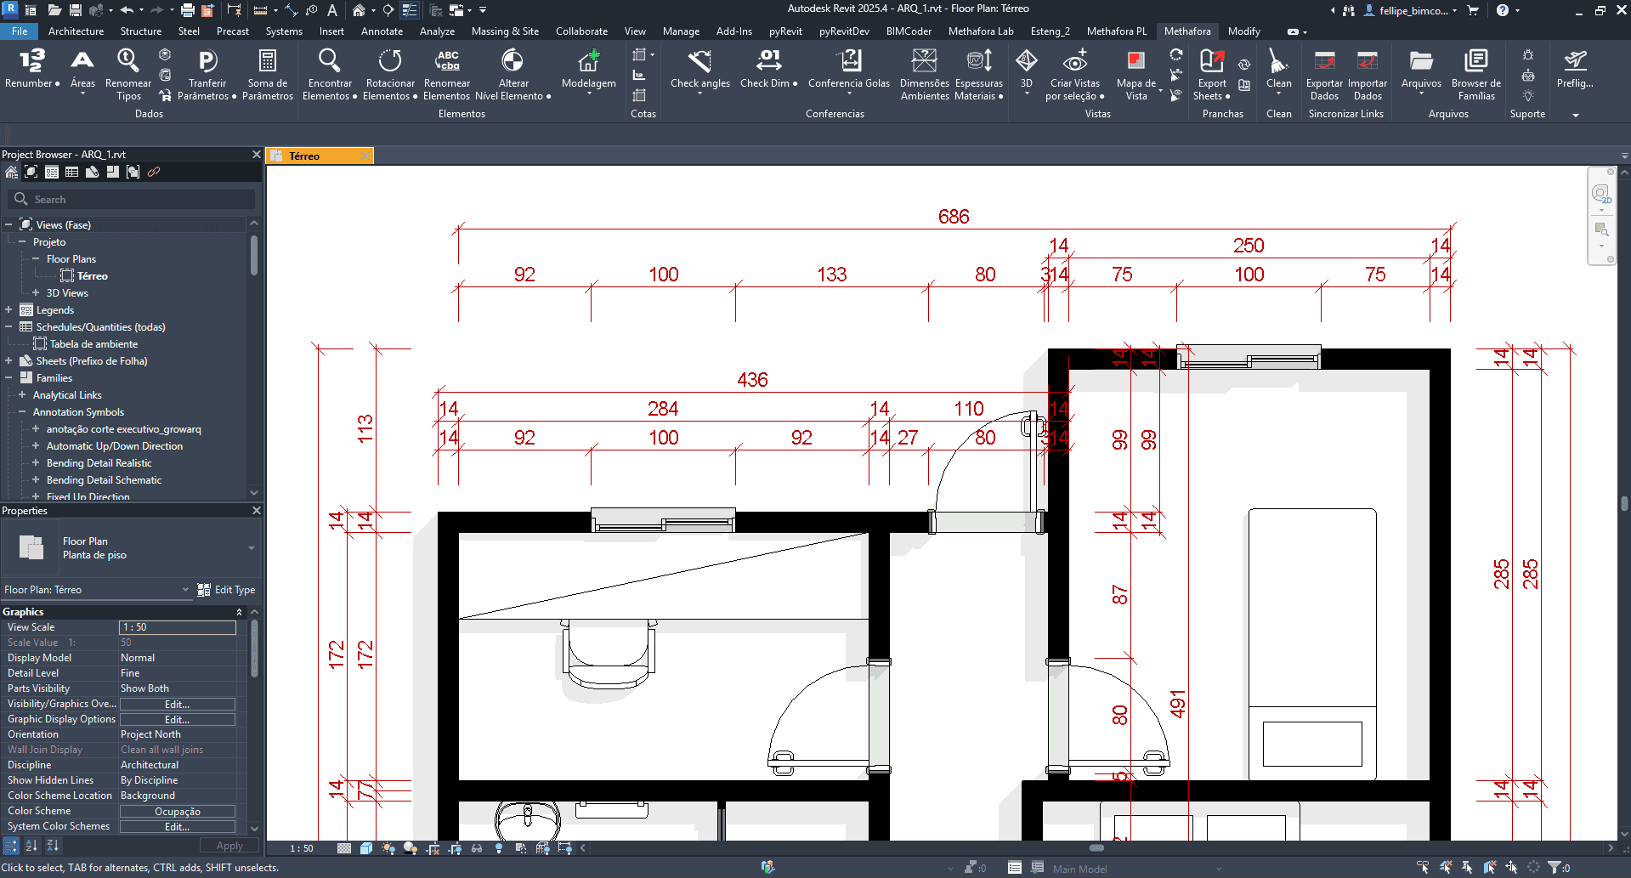The image size is (1631, 878).
Task: Click Exportar Dados icon
Action: (1324, 61)
